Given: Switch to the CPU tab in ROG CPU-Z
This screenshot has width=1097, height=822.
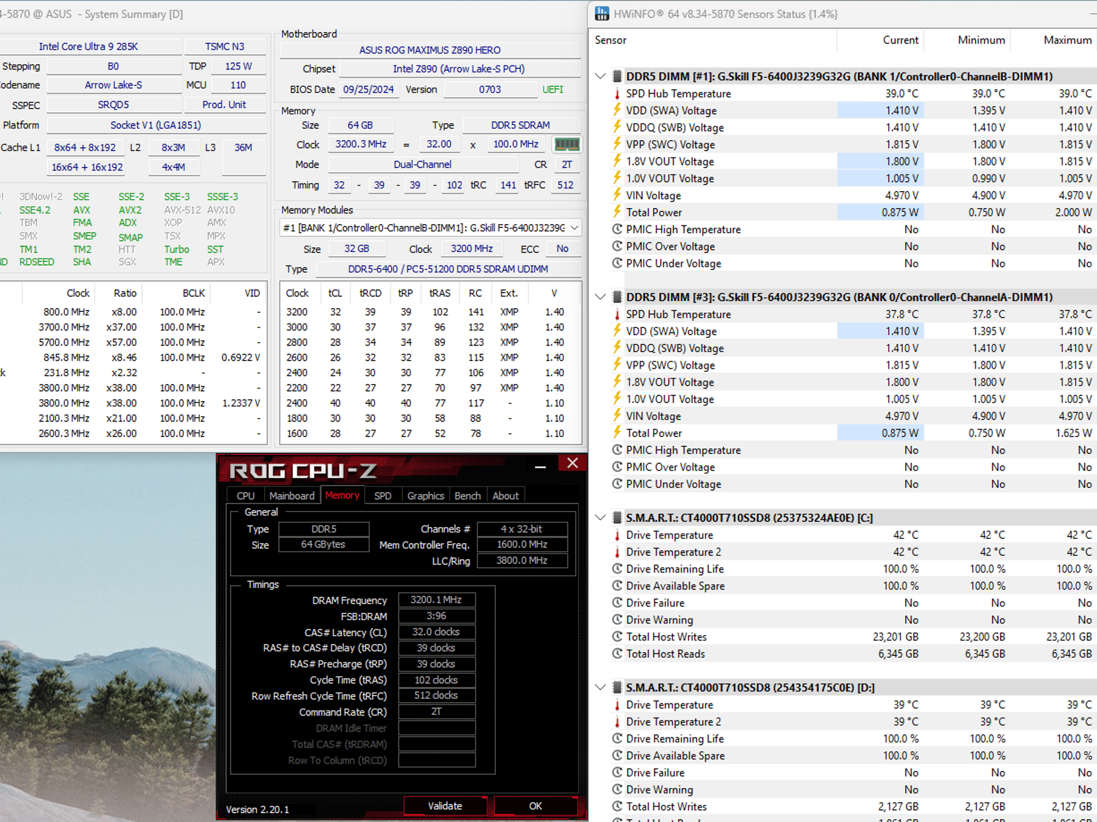Looking at the screenshot, I should tap(246, 496).
